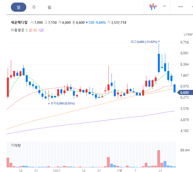Click the 2월 date axis label
This screenshot has width=193, height=172.
(x=120, y=171)
